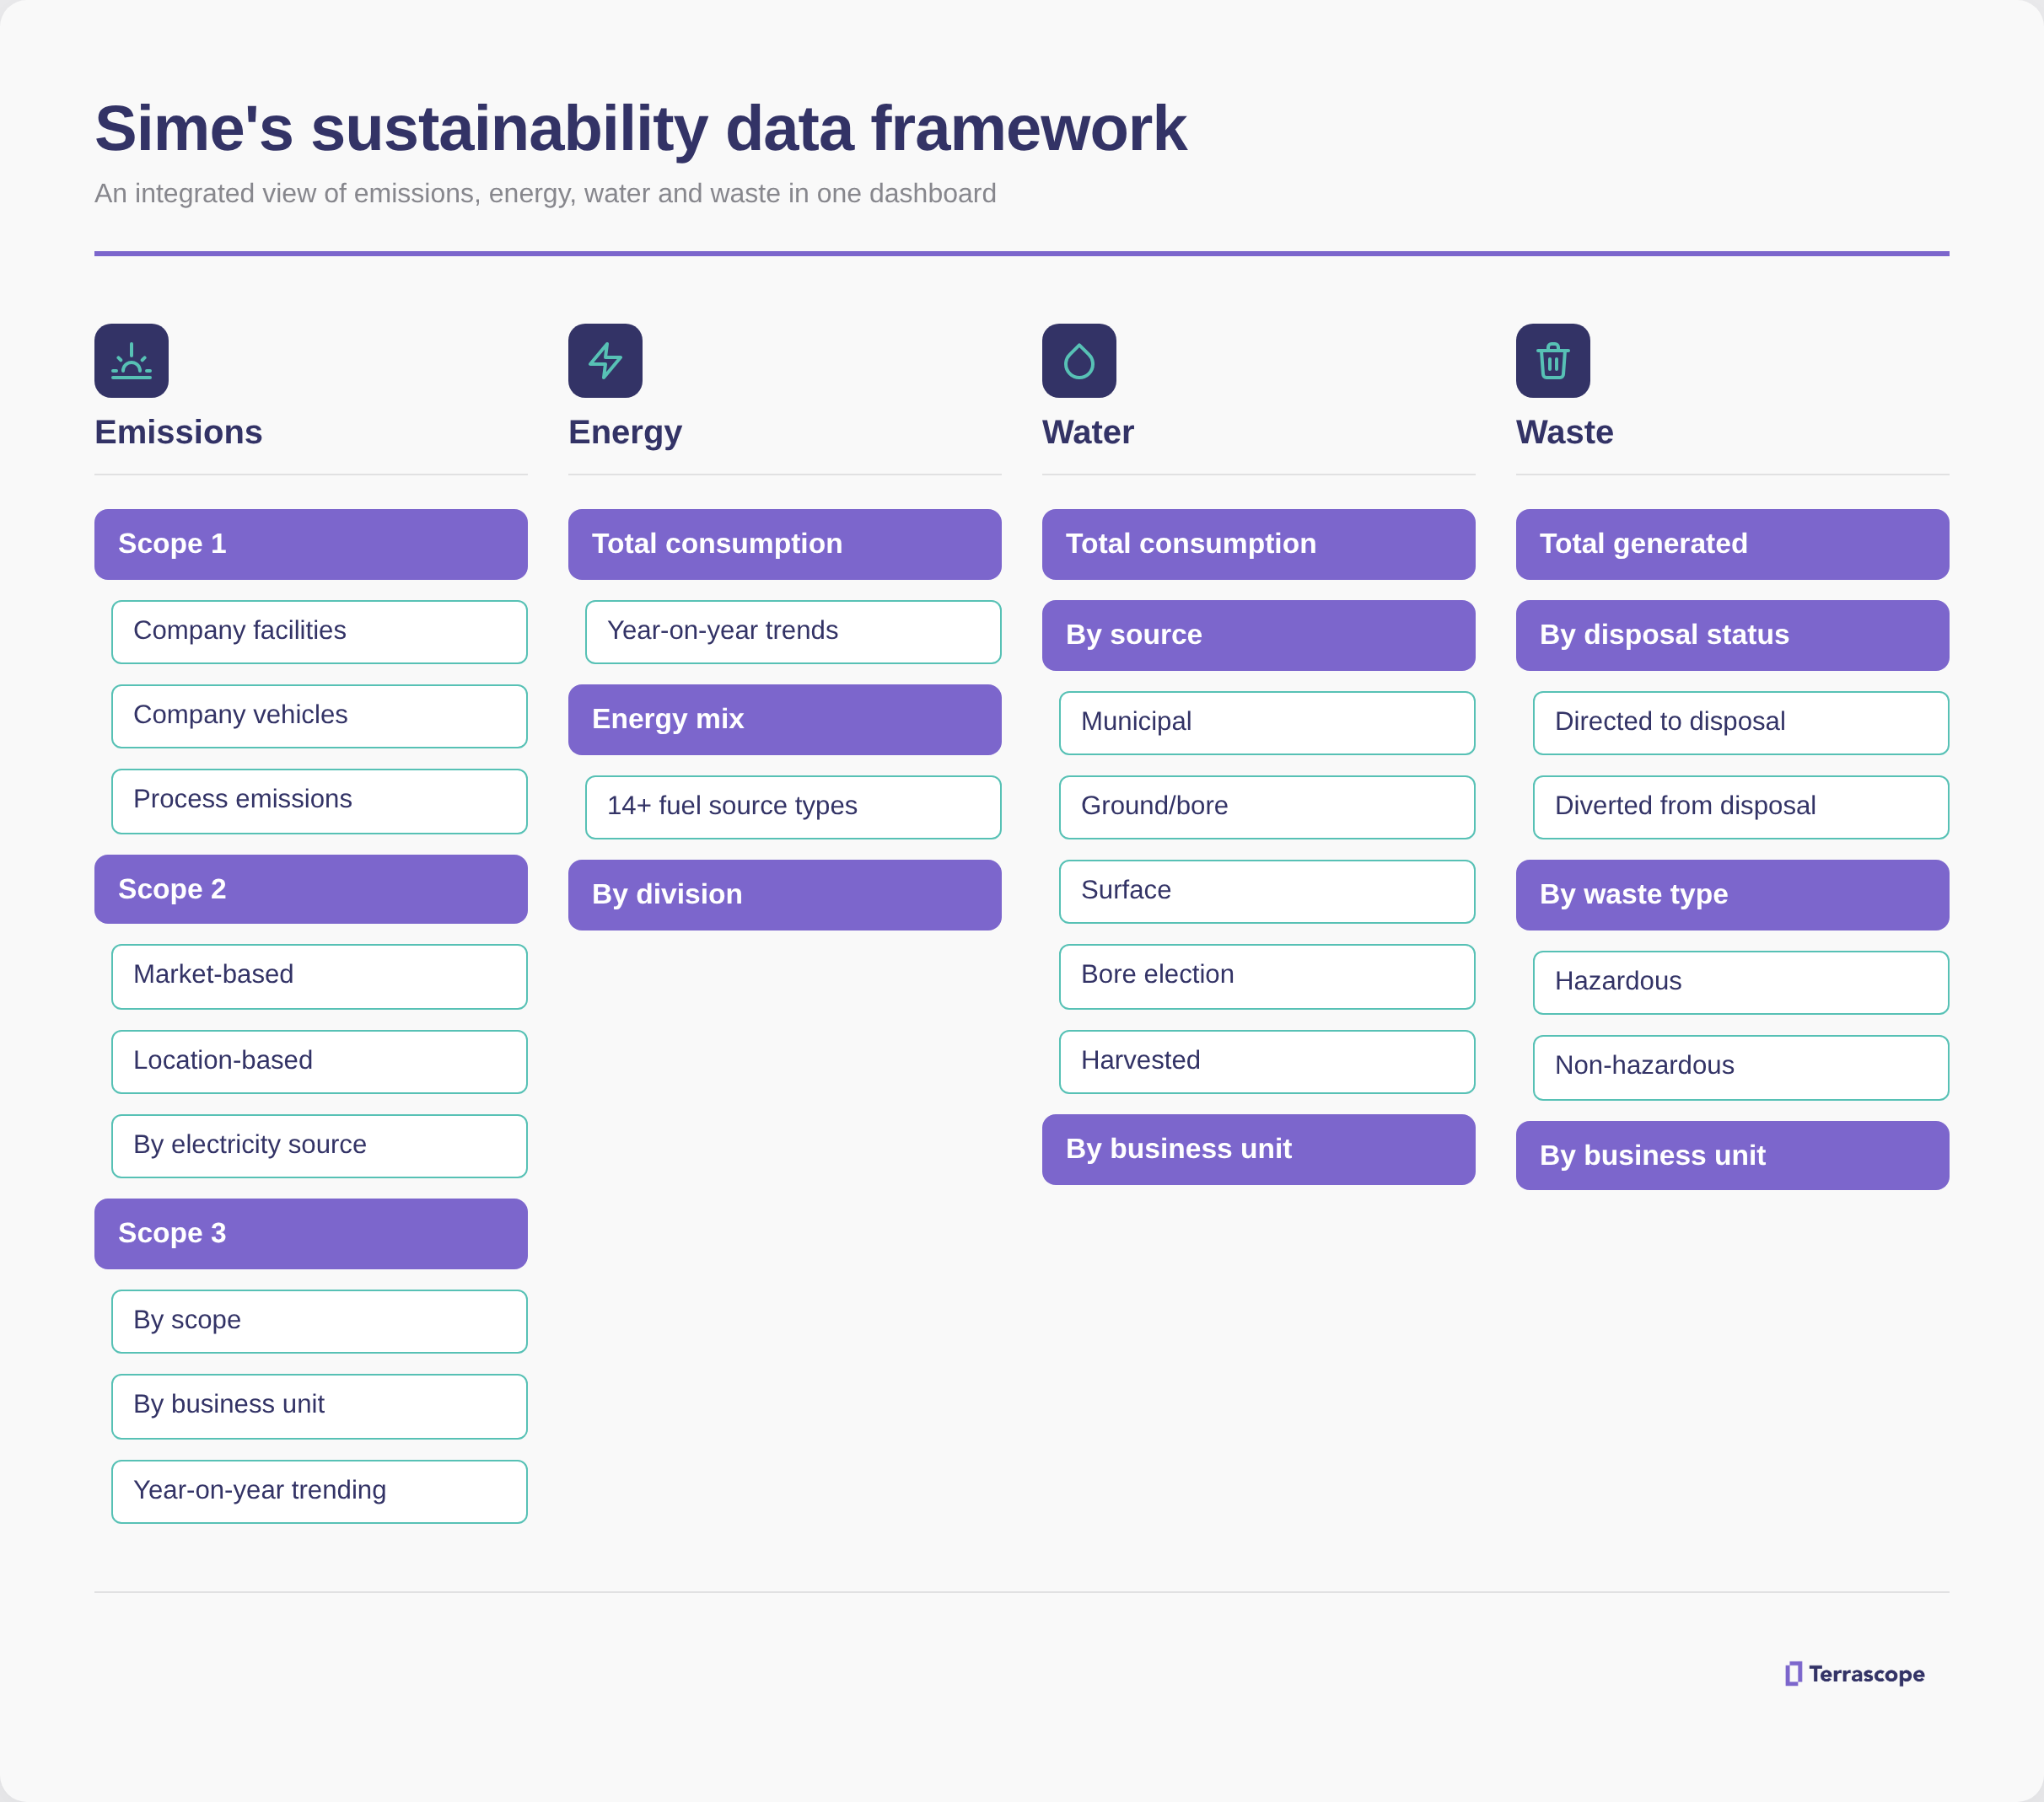The image size is (2044, 1802).
Task: Click the Process emissions item
Action: (x=319, y=801)
